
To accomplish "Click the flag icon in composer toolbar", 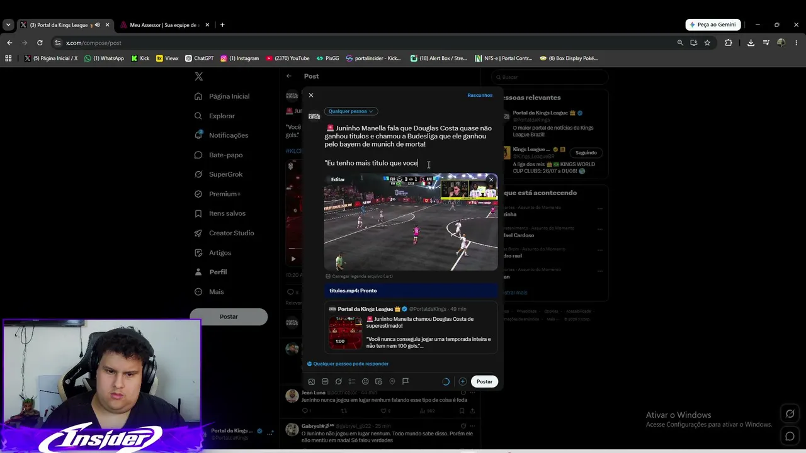I will click(x=406, y=381).
